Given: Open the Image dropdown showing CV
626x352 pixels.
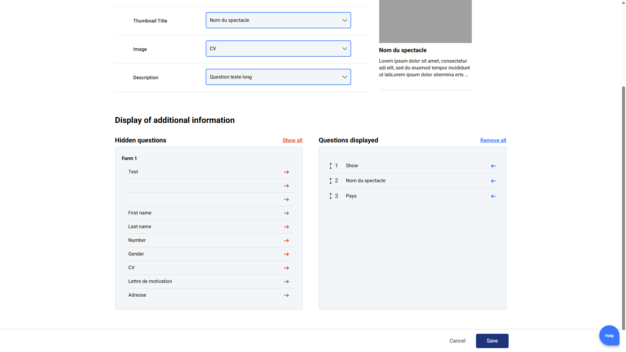Looking at the screenshot, I should click(278, 49).
